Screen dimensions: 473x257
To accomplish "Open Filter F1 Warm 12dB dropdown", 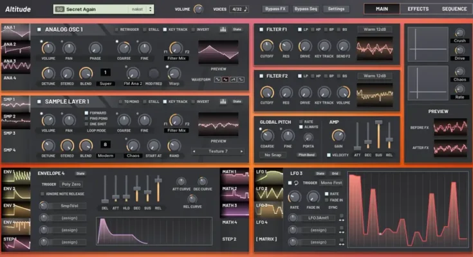I will pos(375,29).
